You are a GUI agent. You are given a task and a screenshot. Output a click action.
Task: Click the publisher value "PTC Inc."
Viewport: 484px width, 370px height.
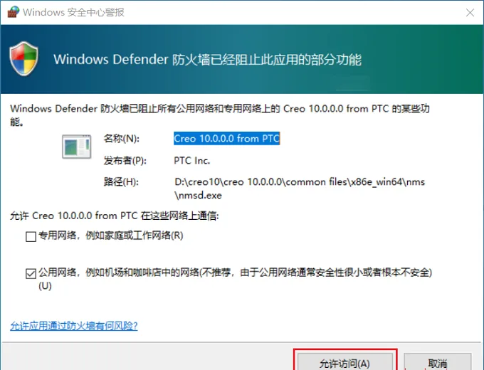pos(191,161)
